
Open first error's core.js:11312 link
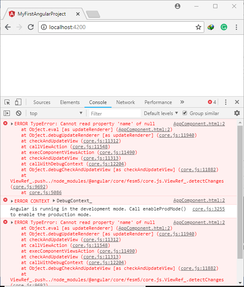pyautogui.click(x=101, y=141)
